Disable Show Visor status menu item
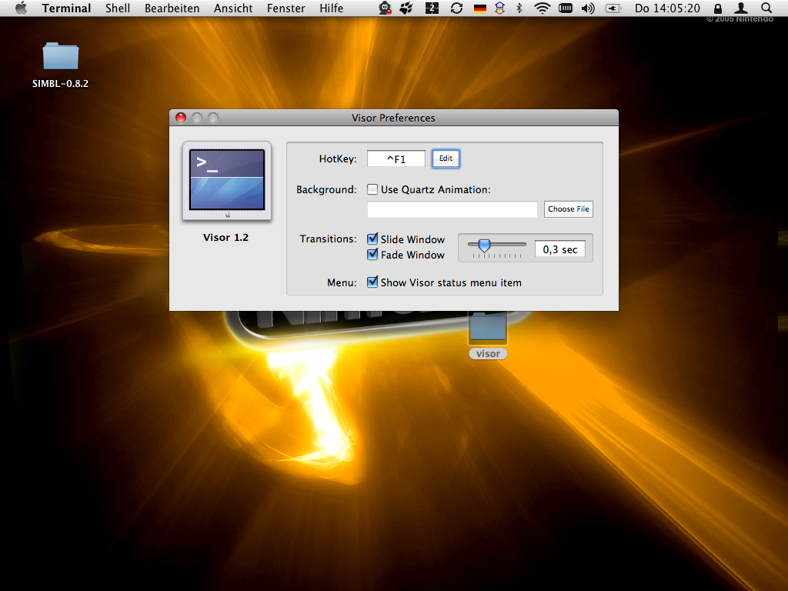The height and width of the screenshot is (591, 788). click(372, 282)
